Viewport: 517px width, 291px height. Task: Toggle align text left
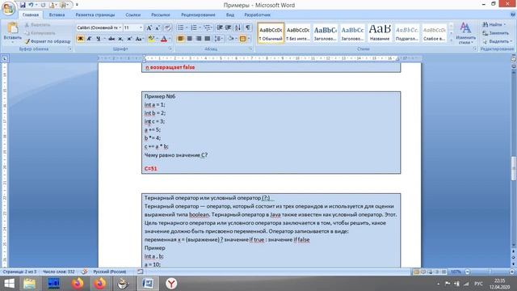pyautogui.click(x=180, y=39)
